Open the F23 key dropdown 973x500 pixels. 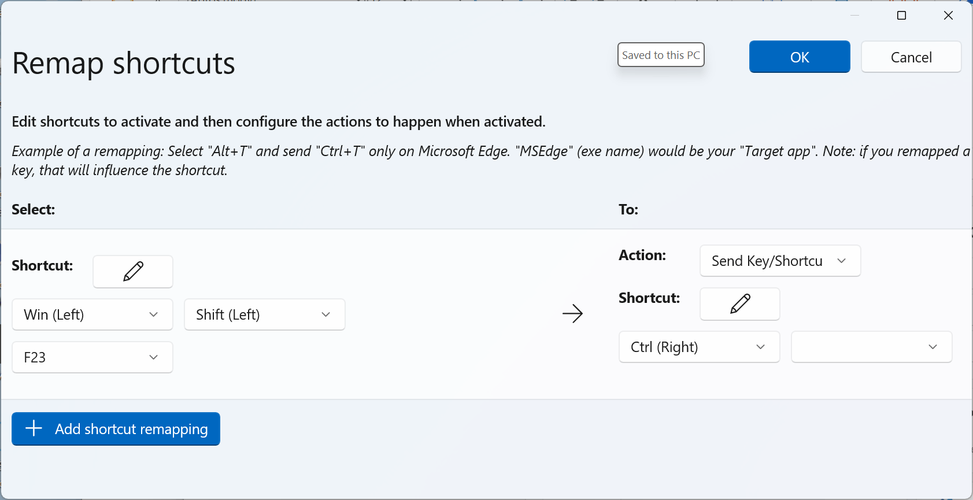tap(93, 357)
